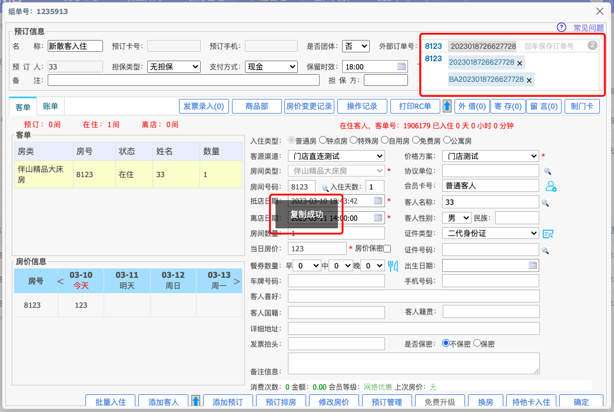Open 操作记录
Screen dimensions: 614x412
(362, 106)
